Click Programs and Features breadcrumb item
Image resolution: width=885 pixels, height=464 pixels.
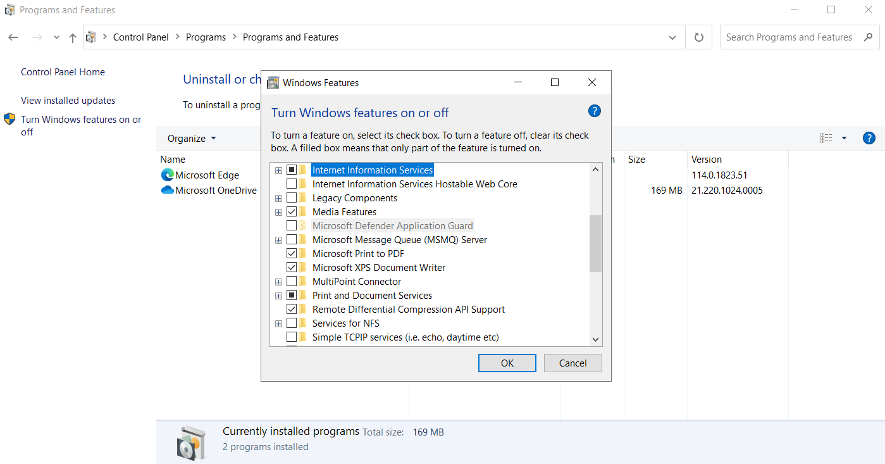pyautogui.click(x=290, y=37)
